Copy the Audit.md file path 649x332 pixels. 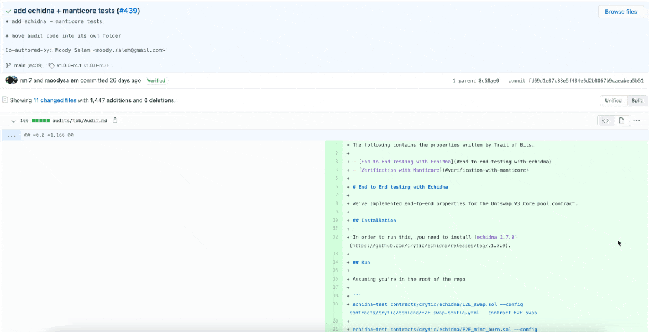click(x=115, y=120)
